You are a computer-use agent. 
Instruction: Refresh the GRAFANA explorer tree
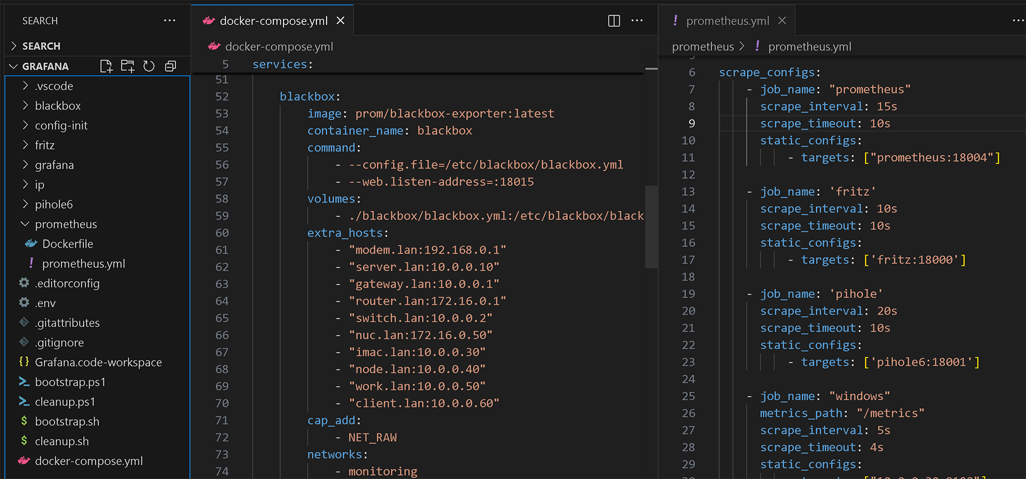[x=149, y=66]
